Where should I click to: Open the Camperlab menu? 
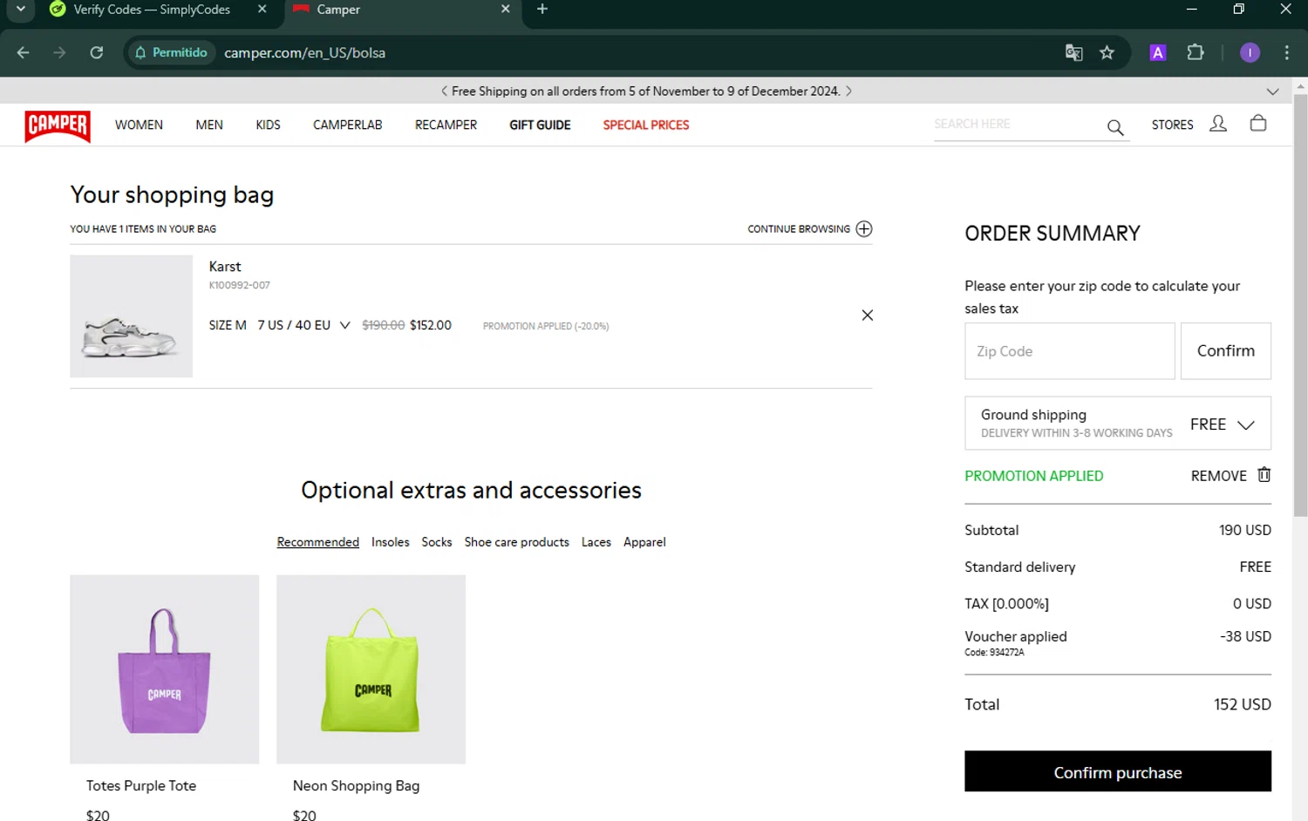[347, 126]
